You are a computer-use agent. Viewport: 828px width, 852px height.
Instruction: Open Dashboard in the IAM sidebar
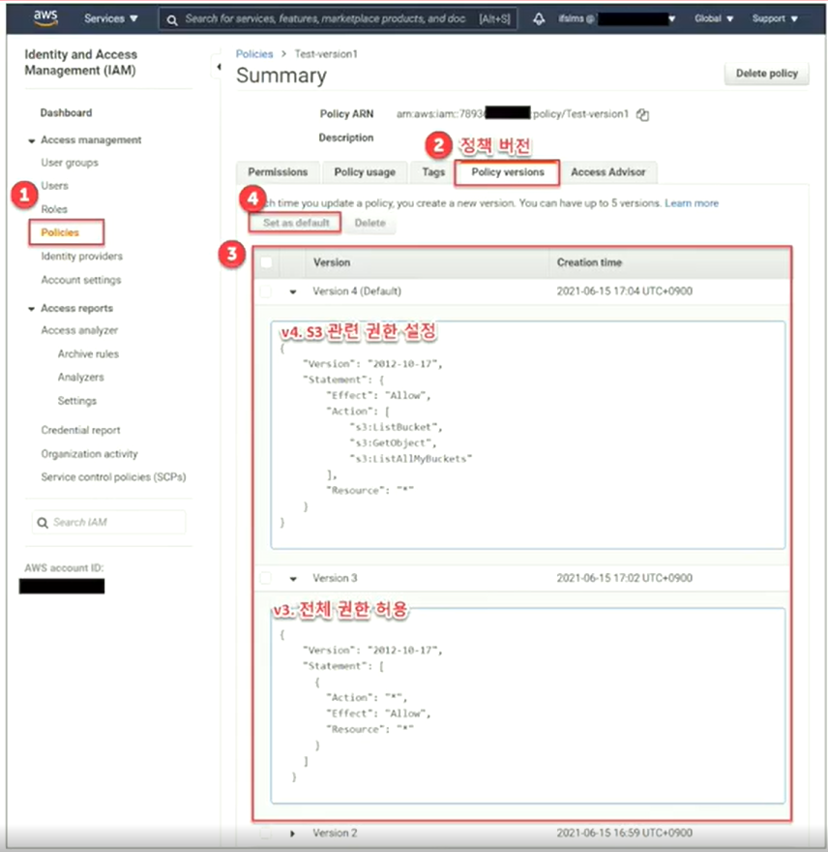(66, 113)
